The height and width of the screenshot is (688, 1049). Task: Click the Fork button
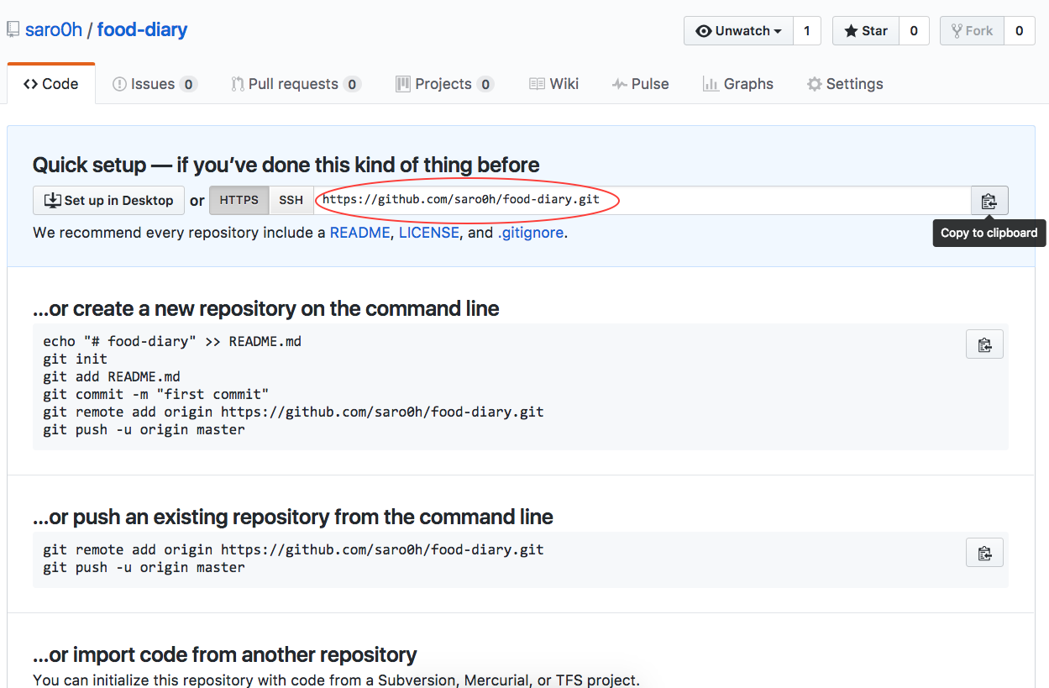972,31
